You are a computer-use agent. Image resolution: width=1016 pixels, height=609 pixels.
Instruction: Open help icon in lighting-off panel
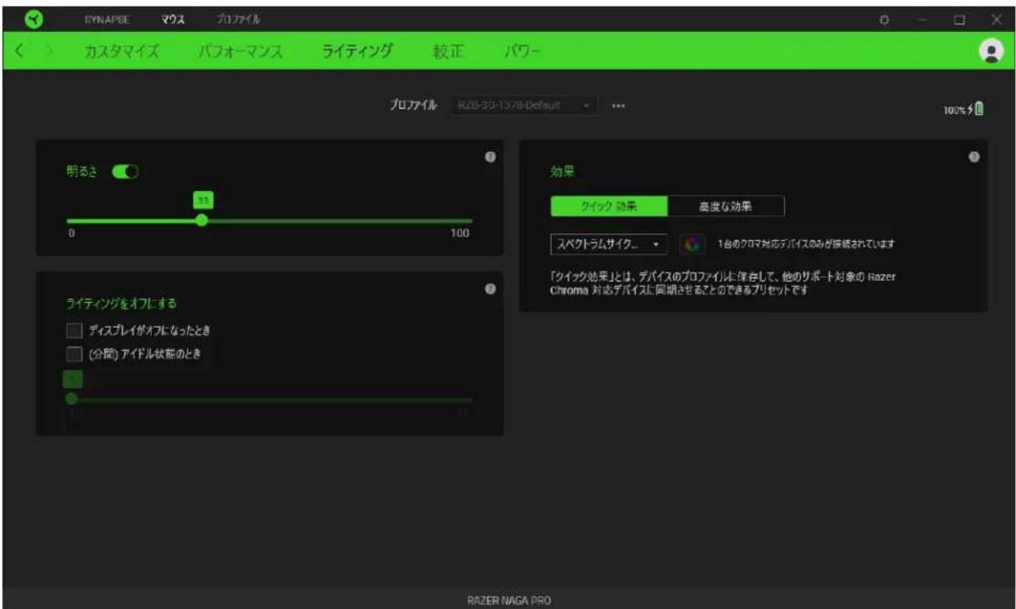click(x=490, y=288)
